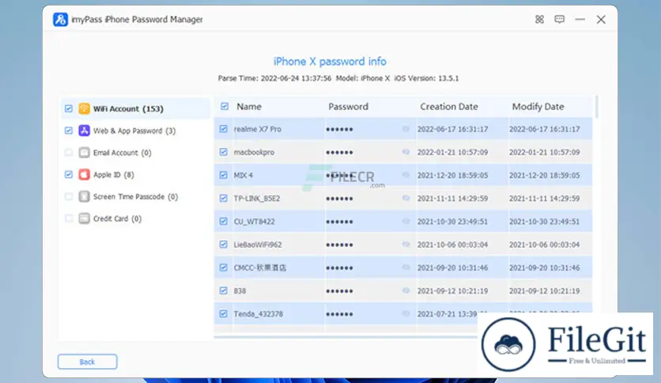This screenshot has width=661, height=383.
Task: Click the Back button
Action: (87, 362)
